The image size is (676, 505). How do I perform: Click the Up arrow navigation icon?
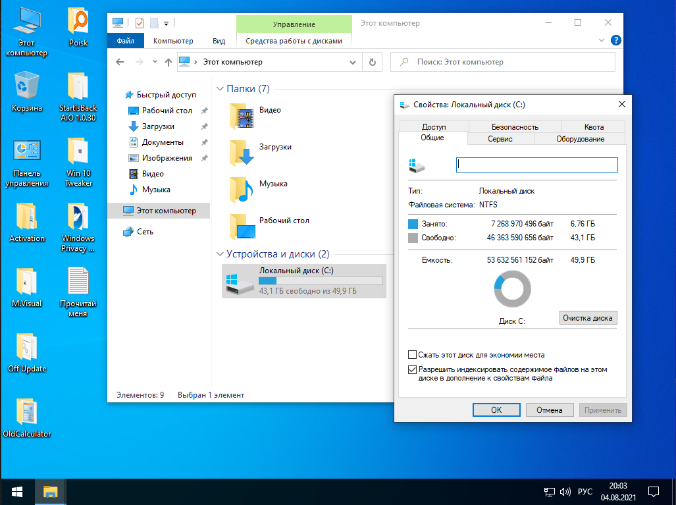coord(169,62)
